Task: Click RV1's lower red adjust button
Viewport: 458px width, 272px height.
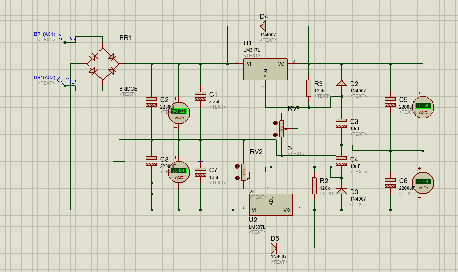Action: (x=275, y=135)
